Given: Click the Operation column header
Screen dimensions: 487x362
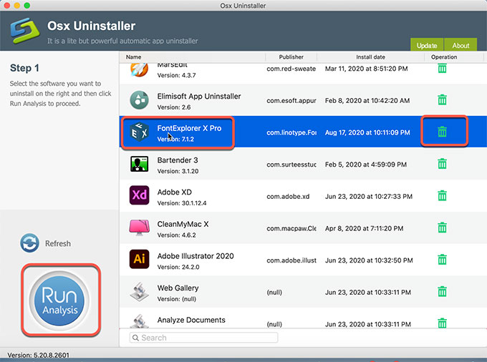Looking at the screenshot, I should (444, 57).
